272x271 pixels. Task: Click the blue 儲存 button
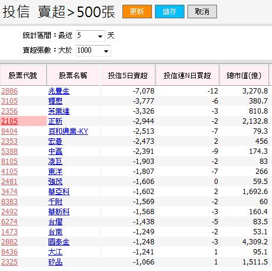170,12
